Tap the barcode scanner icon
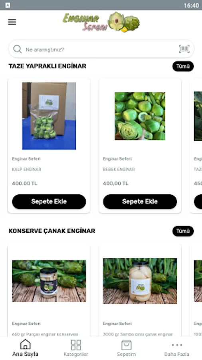Viewport: 202px width, 360px height. pos(184,49)
